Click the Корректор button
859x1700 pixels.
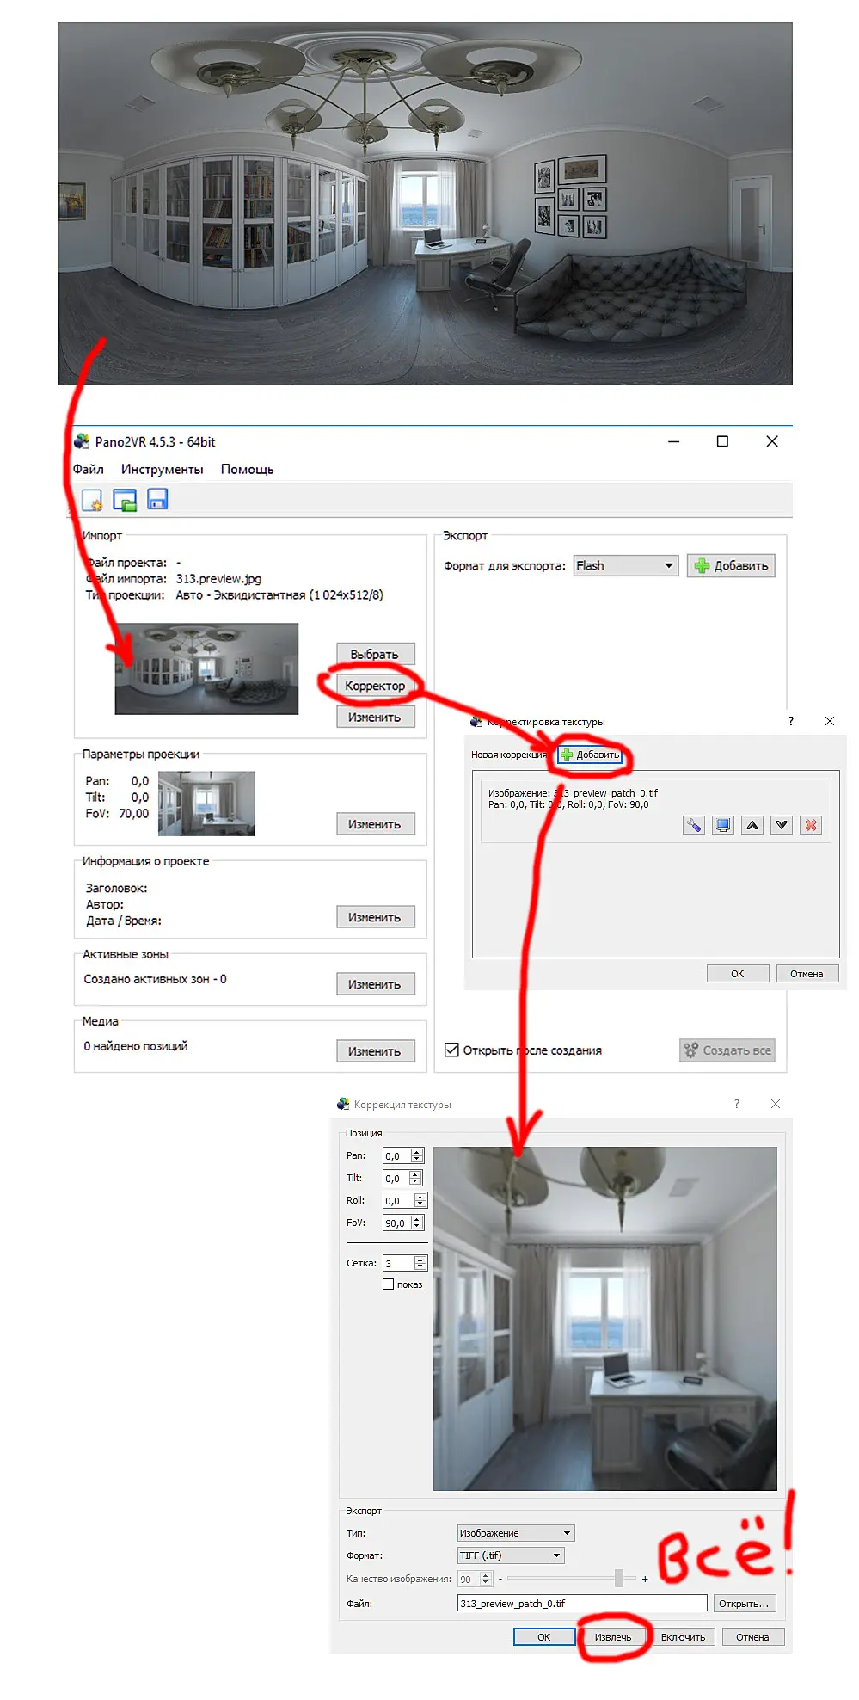(x=375, y=686)
